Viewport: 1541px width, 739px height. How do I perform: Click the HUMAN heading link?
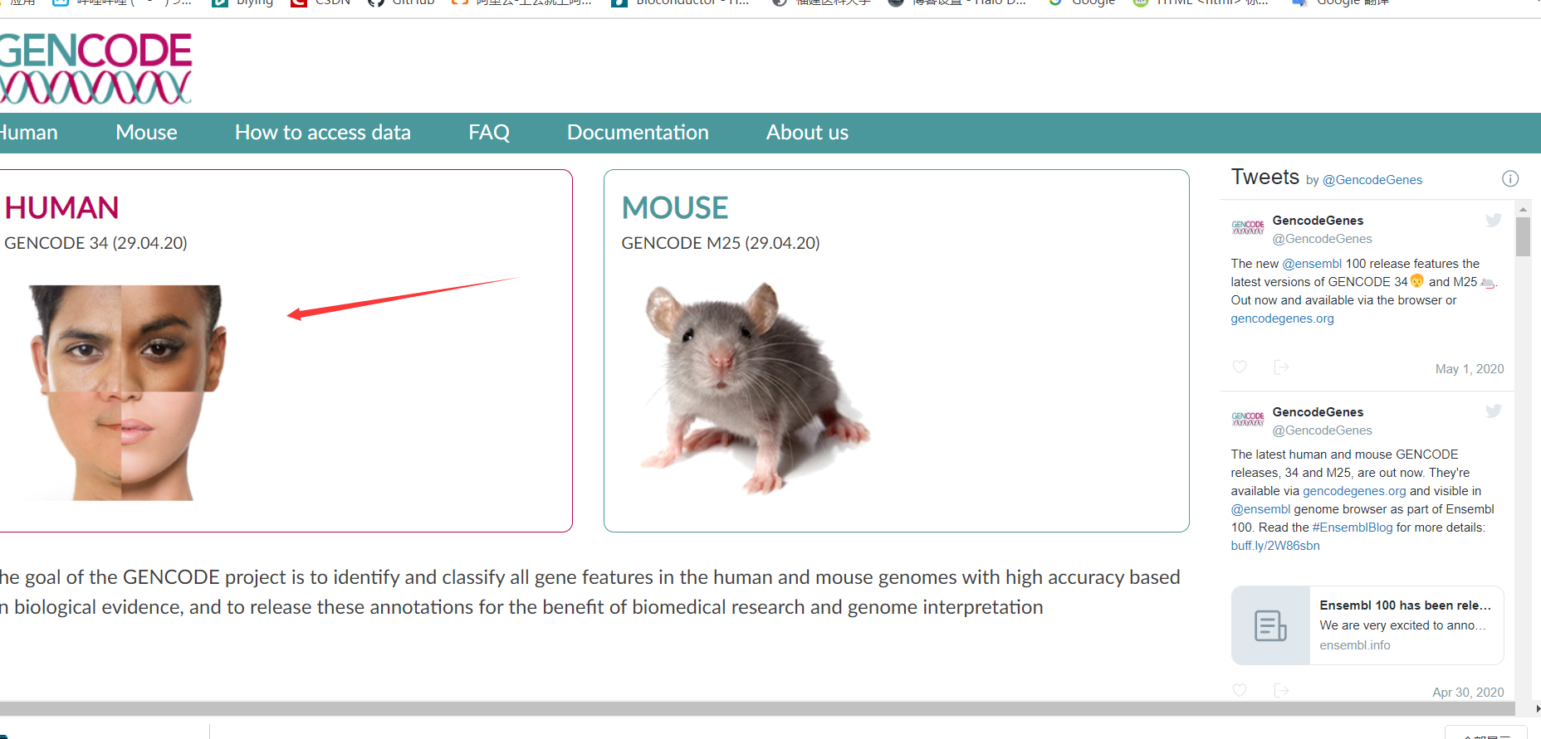click(61, 208)
